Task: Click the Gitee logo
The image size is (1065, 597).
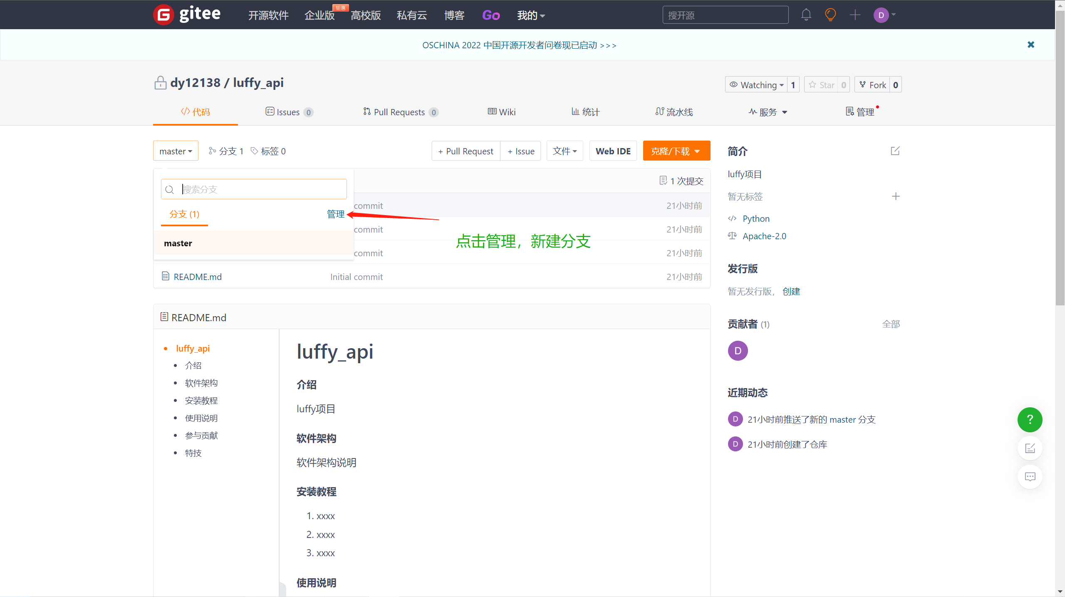Action: 187,15
